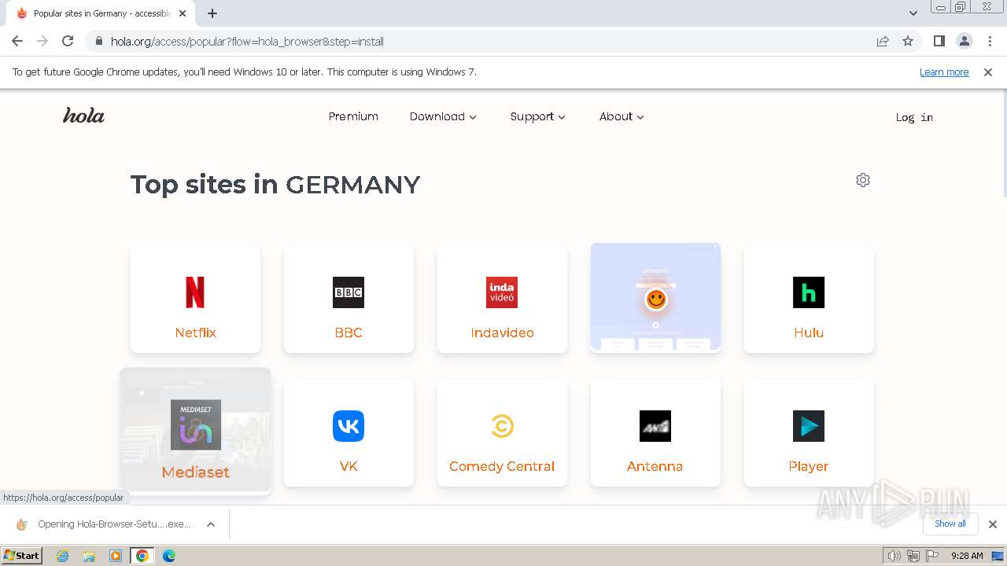1007x566 pixels.
Task: Click the 9:28 AM clock
Action: point(967,556)
